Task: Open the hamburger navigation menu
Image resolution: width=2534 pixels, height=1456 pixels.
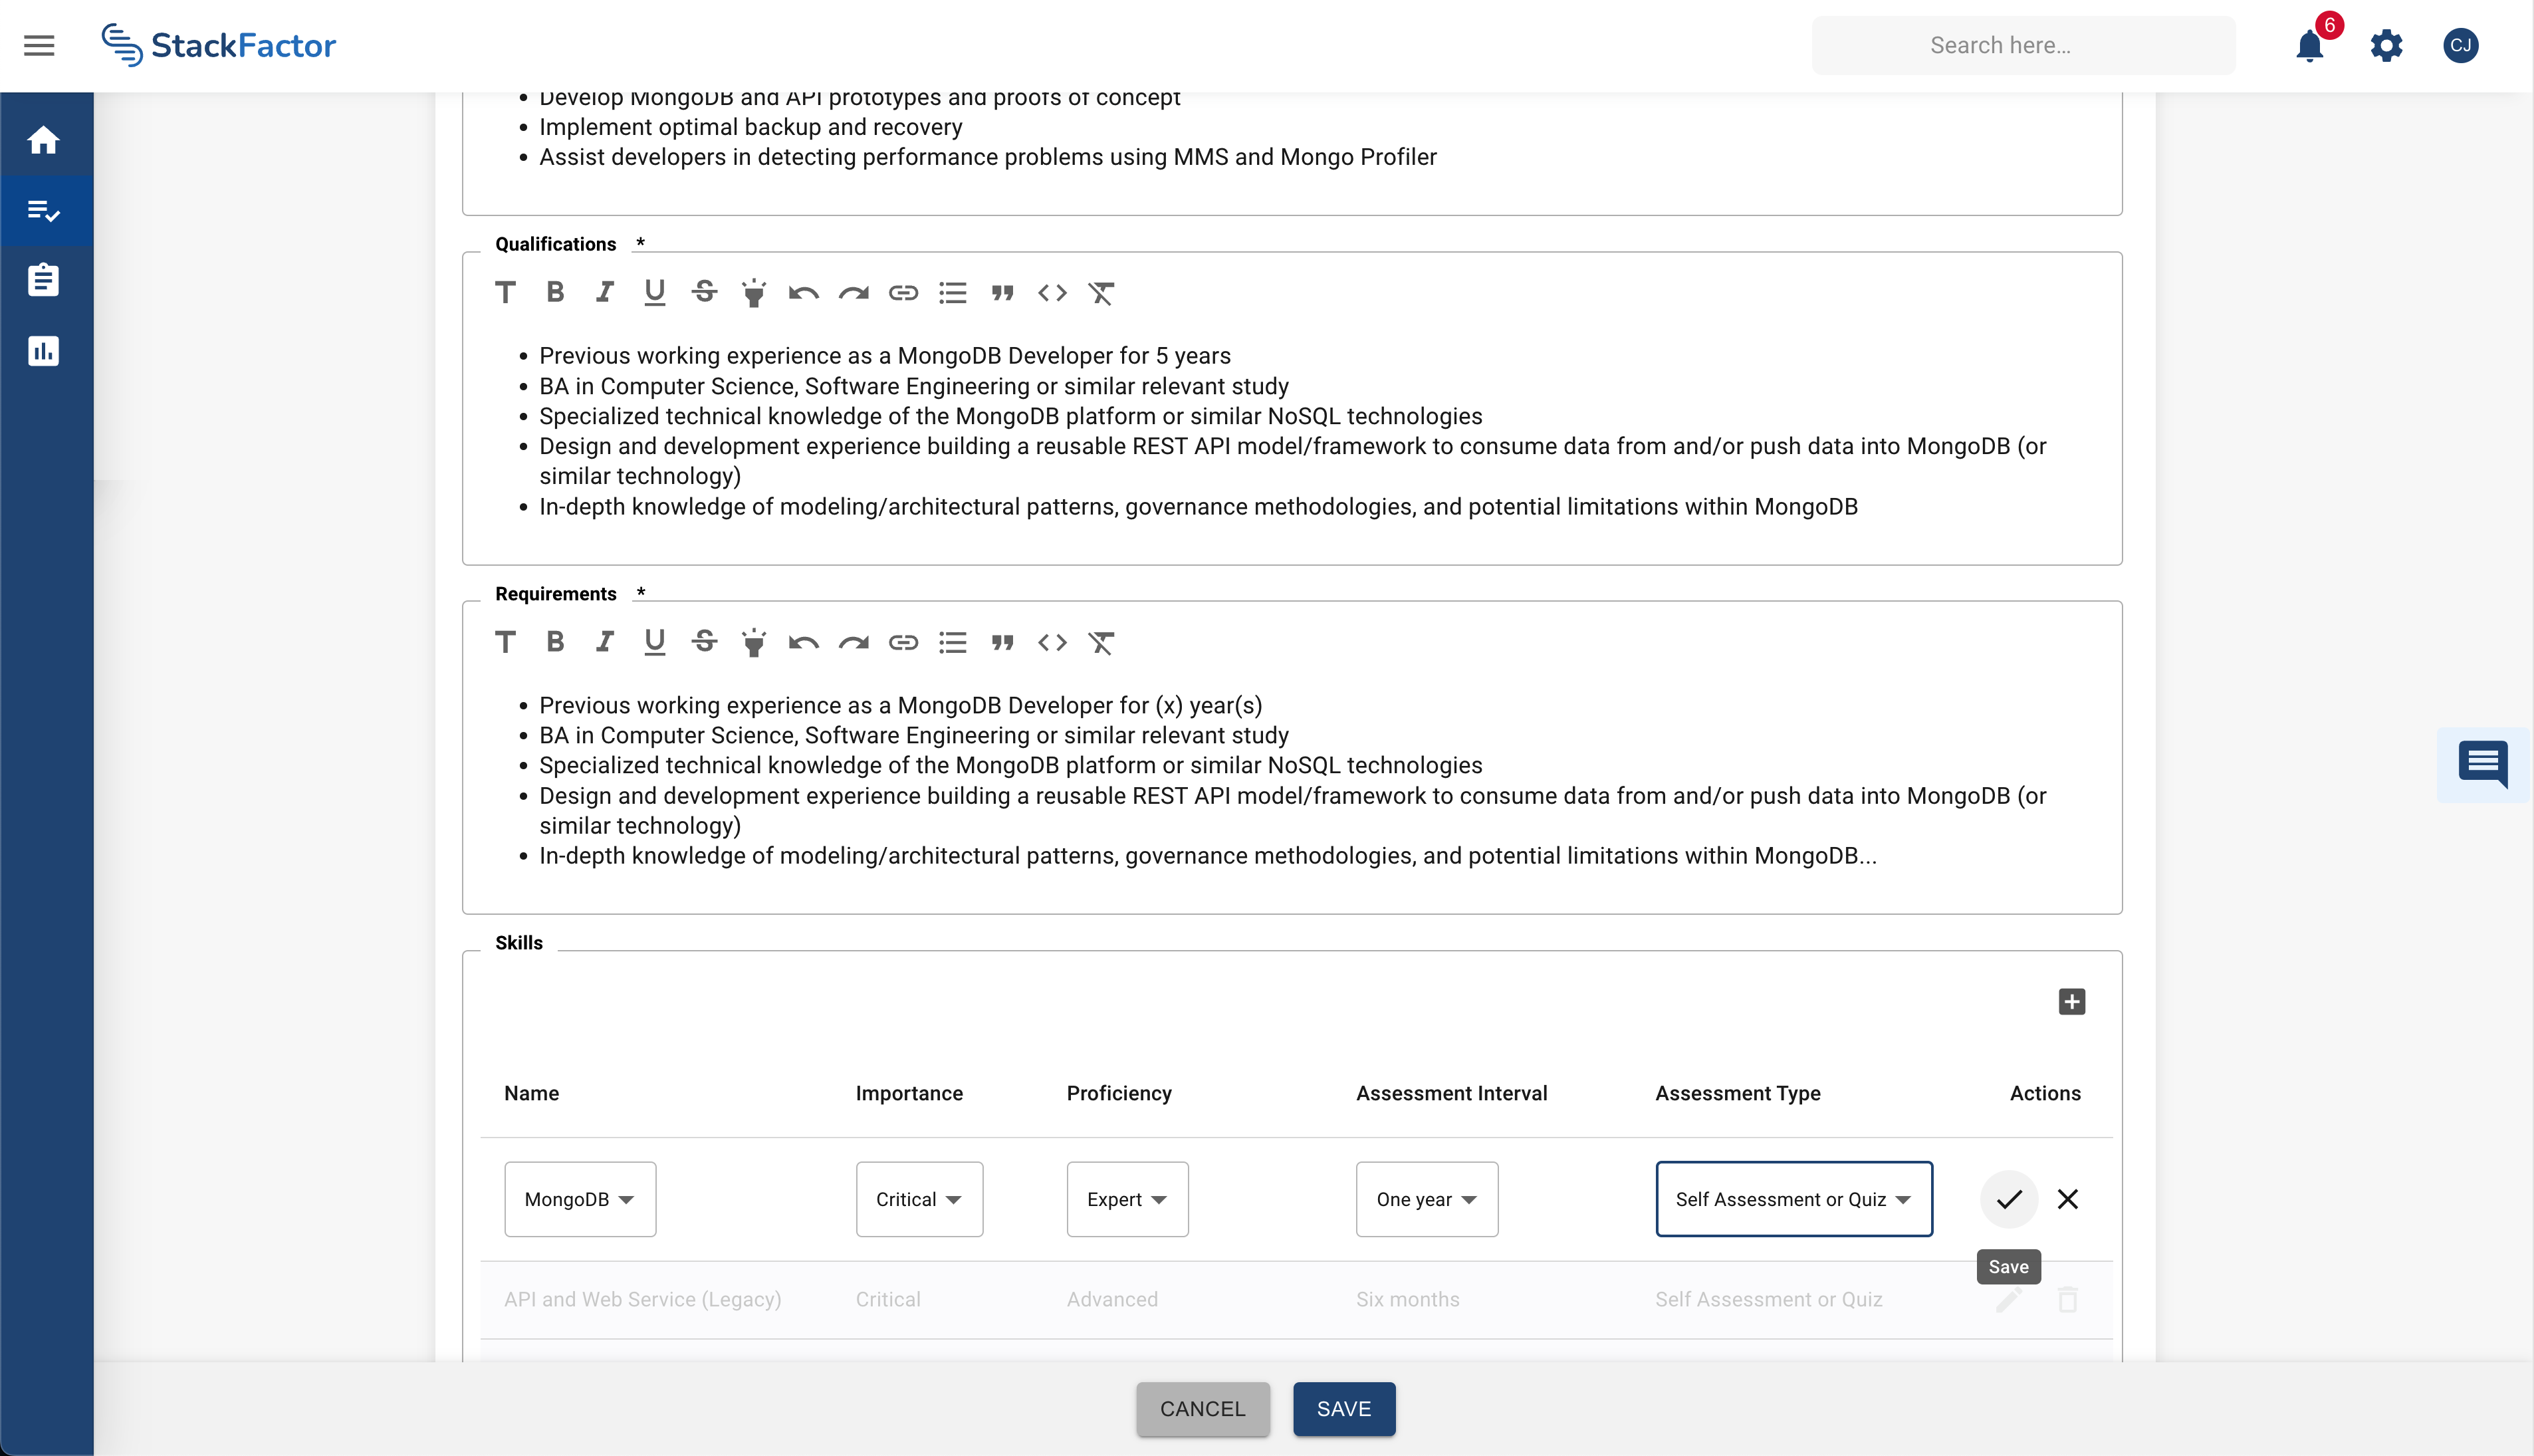Action: (39, 45)
